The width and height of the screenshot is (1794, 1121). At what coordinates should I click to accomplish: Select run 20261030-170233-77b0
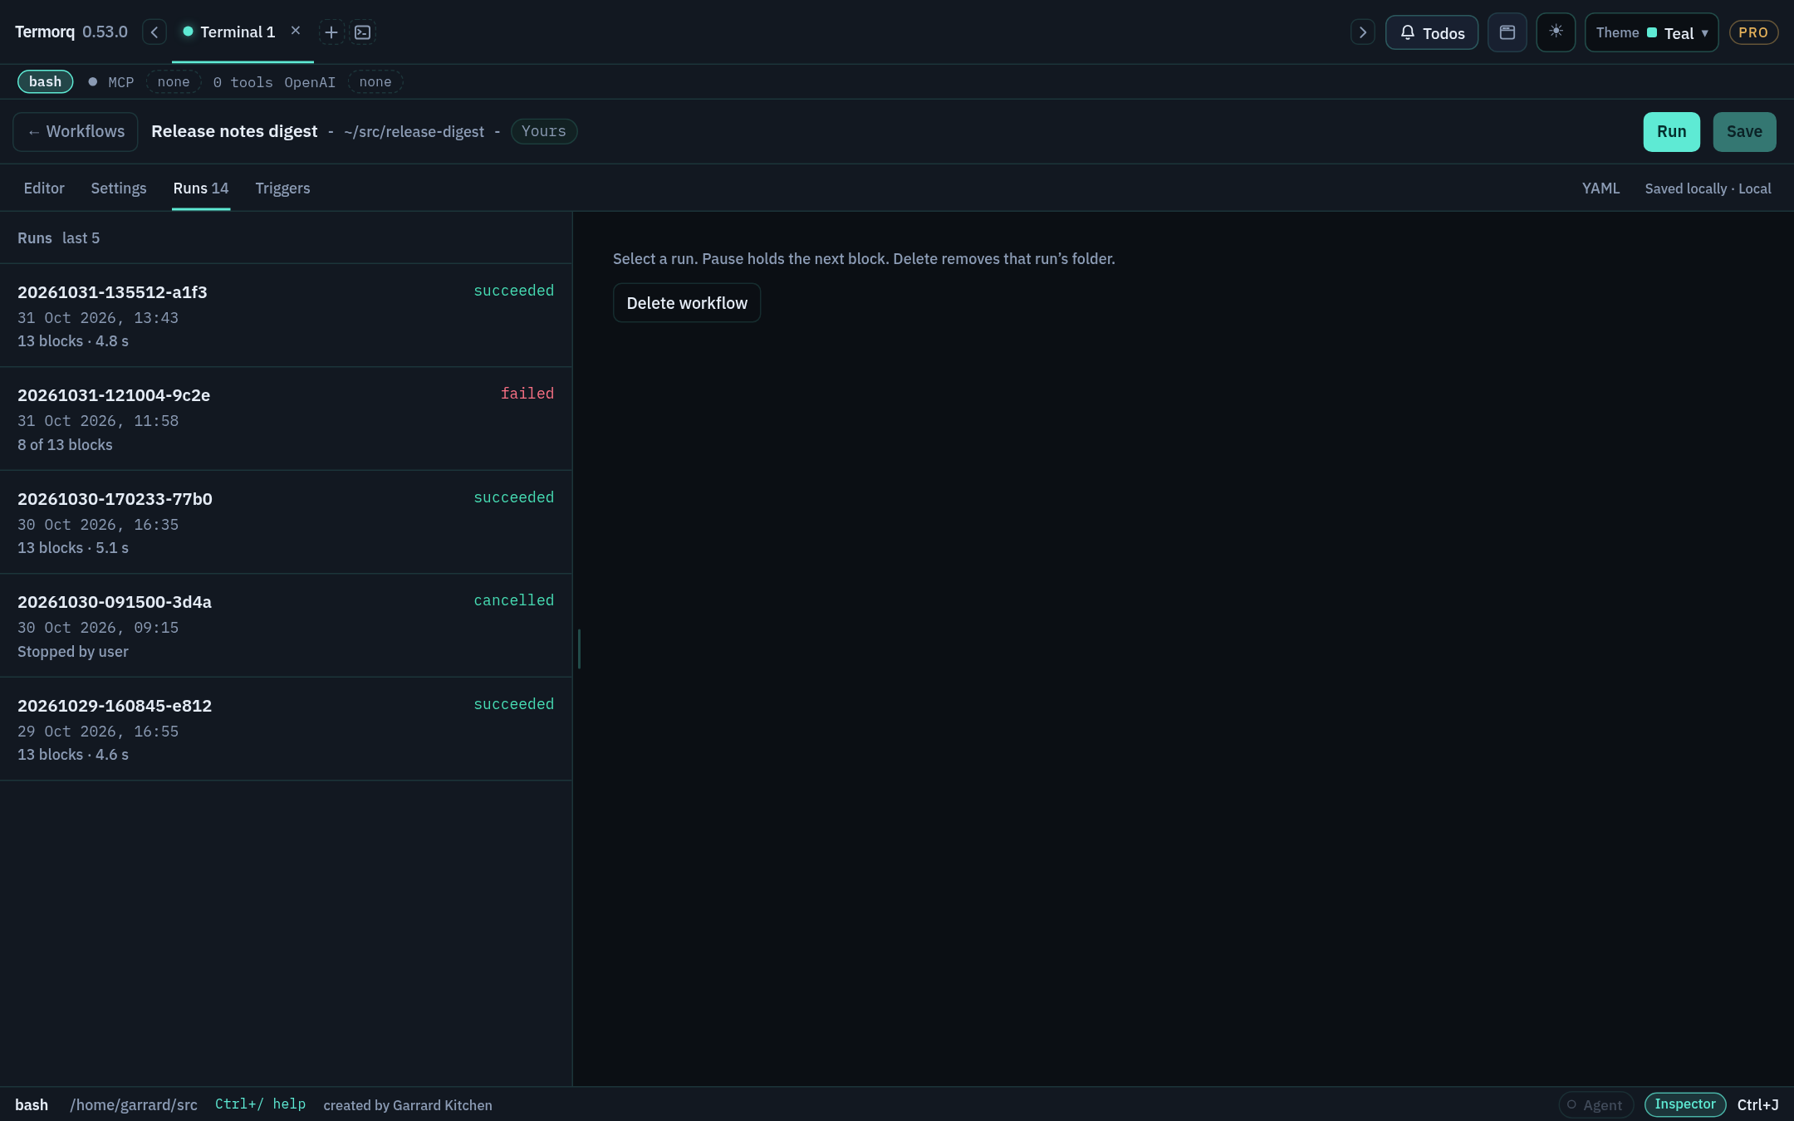point(286,522)
